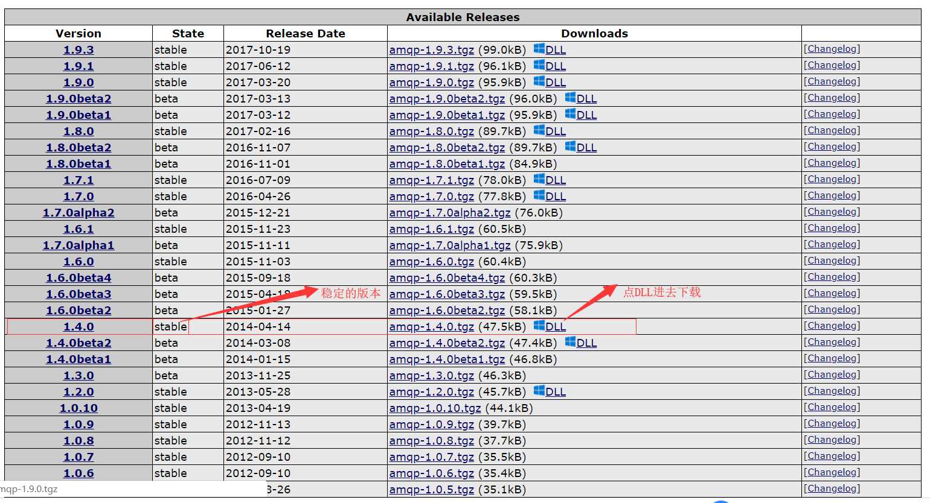This screenshot has height=503, width=930.
Task: Click the Available Releases table title
Action: [x=463, y=17]
